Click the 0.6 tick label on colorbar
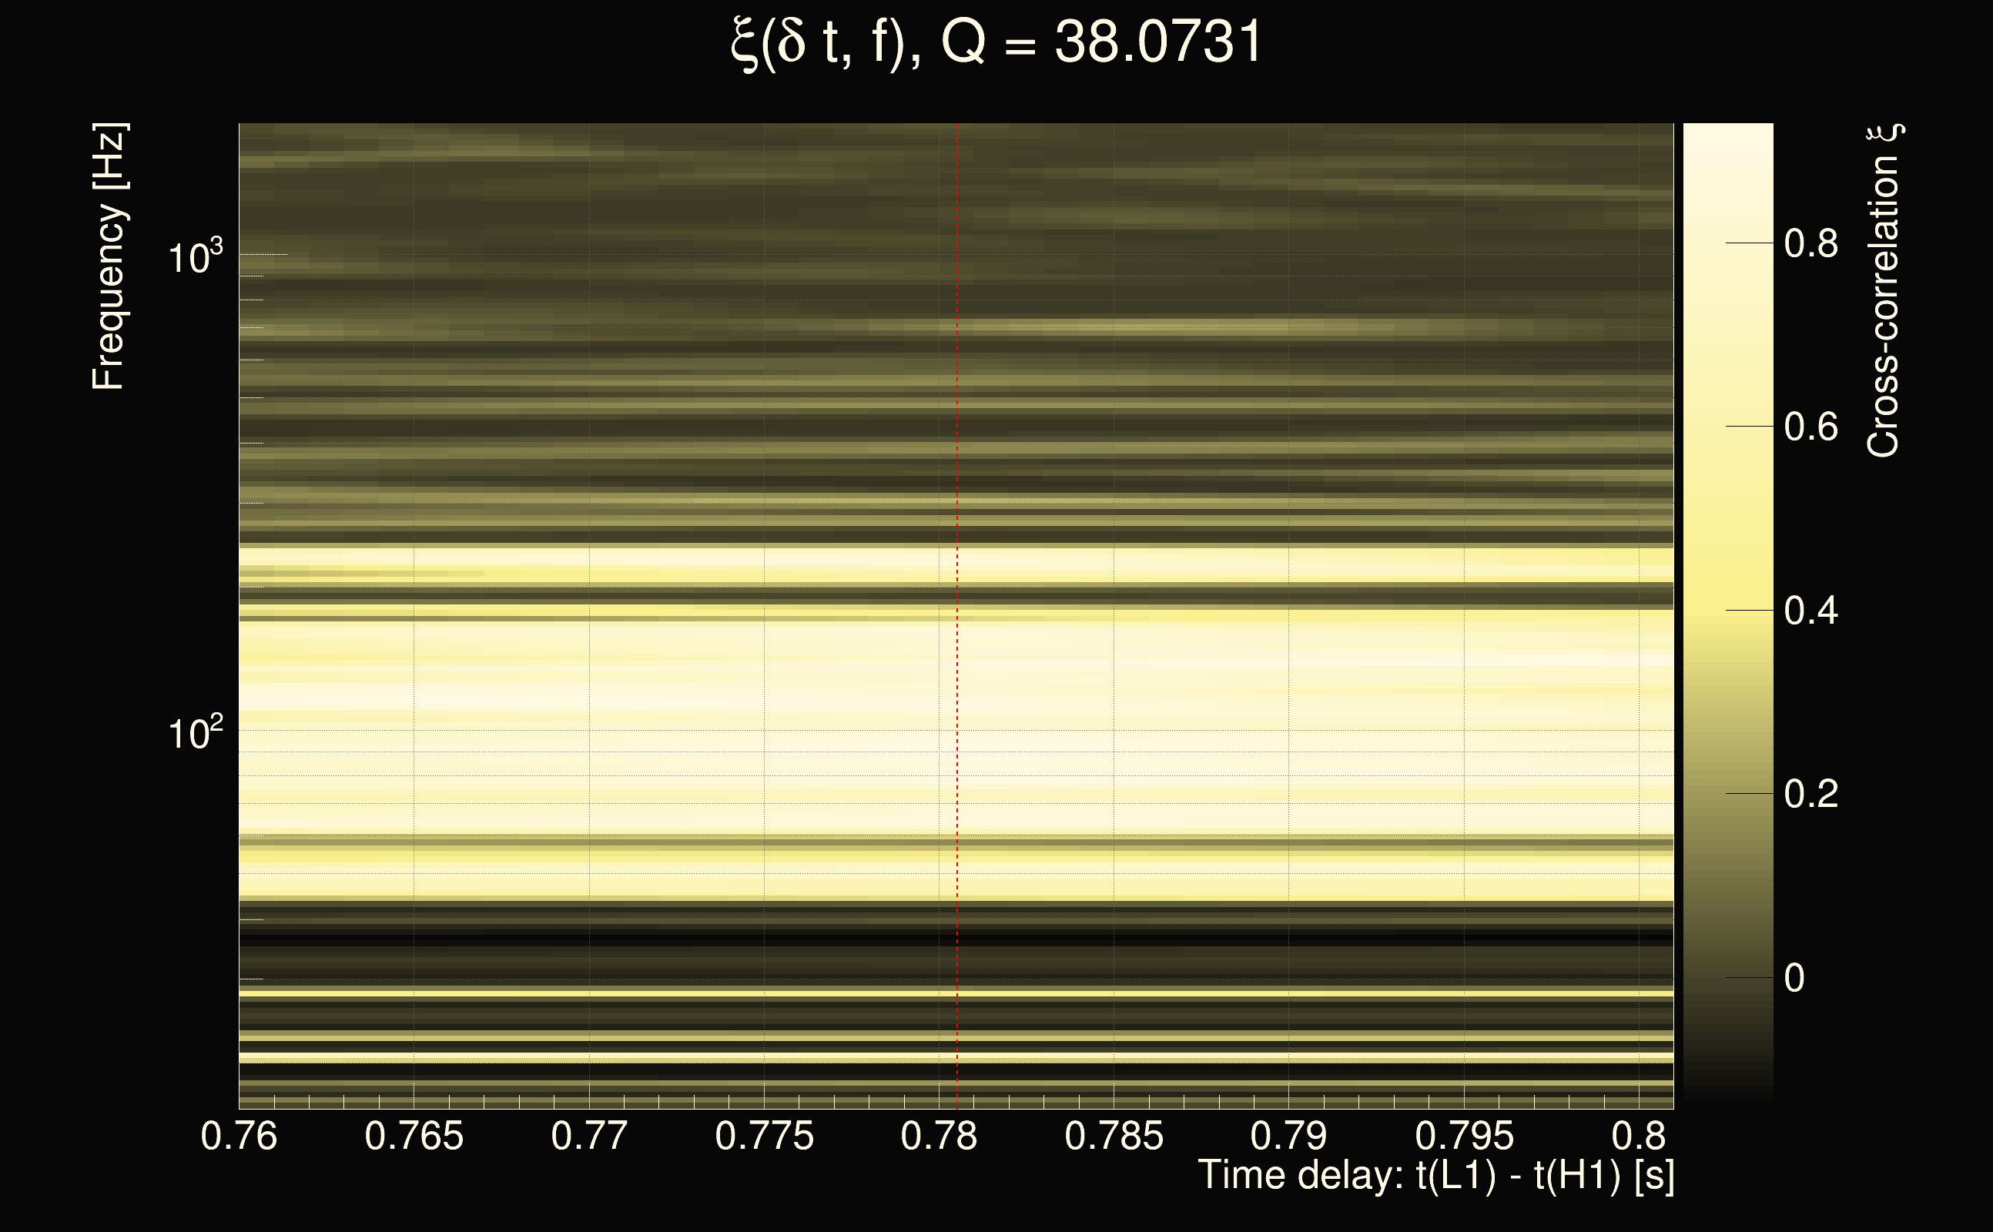The height and width of the screenshot is (1232, 1993). 1810,427
